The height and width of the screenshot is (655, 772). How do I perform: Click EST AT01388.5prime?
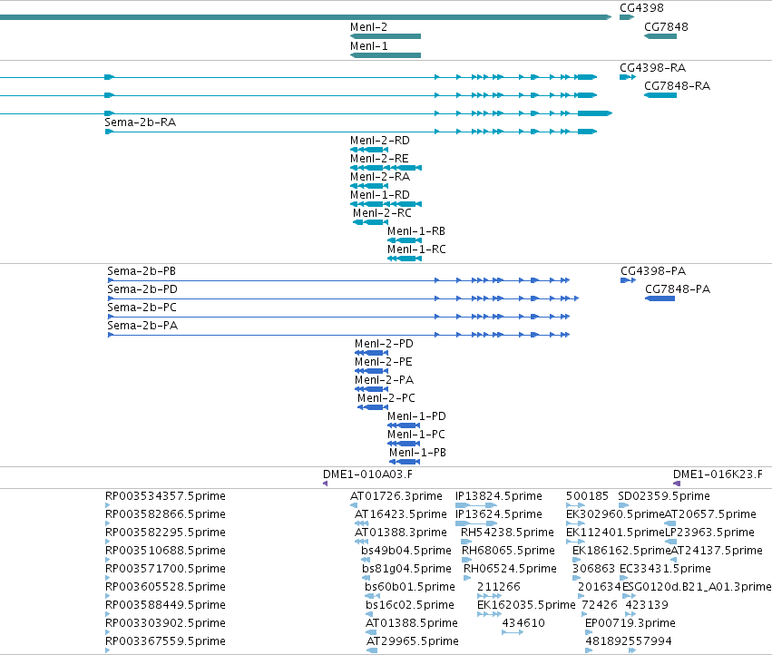[371, 632]
